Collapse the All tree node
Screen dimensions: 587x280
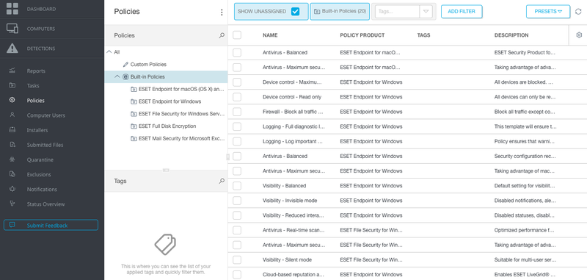pos(109,52)
